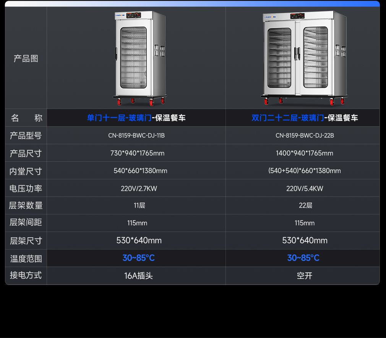Click the 11层 shelf count cell
Image resolution: width=386 pixels, height=338 pixels.
[139, 206]
